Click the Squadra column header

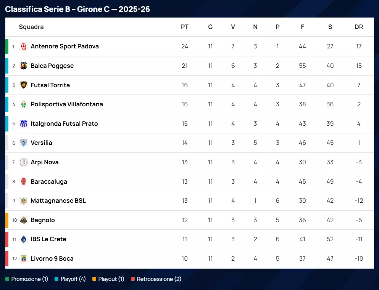(31, 27)
